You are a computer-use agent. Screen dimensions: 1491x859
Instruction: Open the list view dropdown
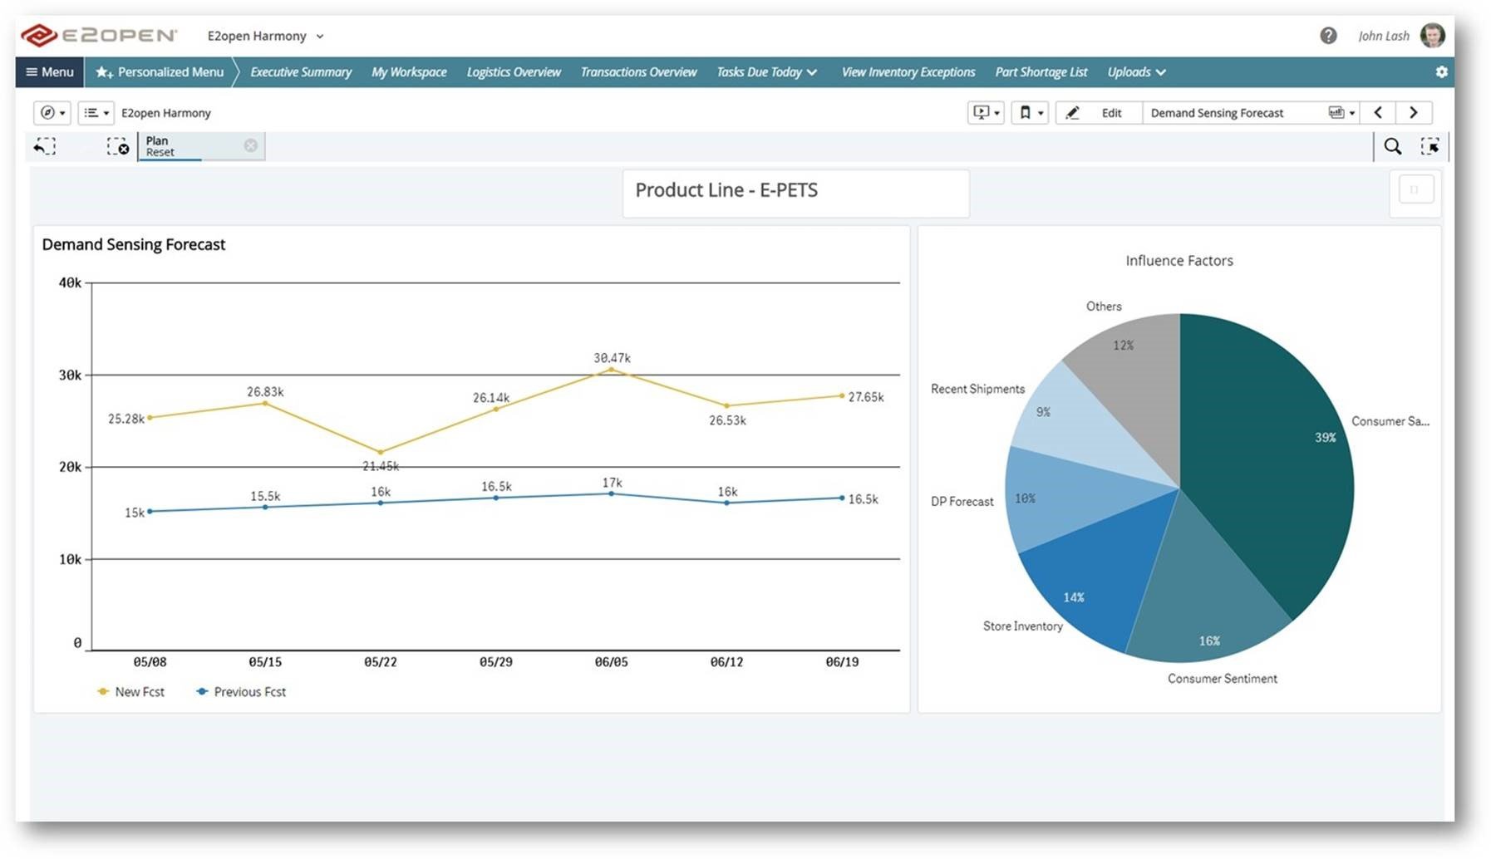click(96, 113)
